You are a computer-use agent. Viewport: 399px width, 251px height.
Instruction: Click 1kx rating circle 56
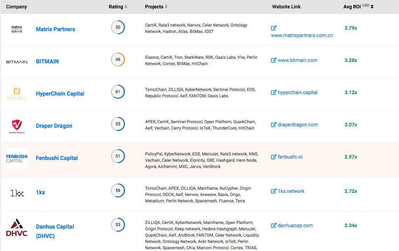click(118, 190)
